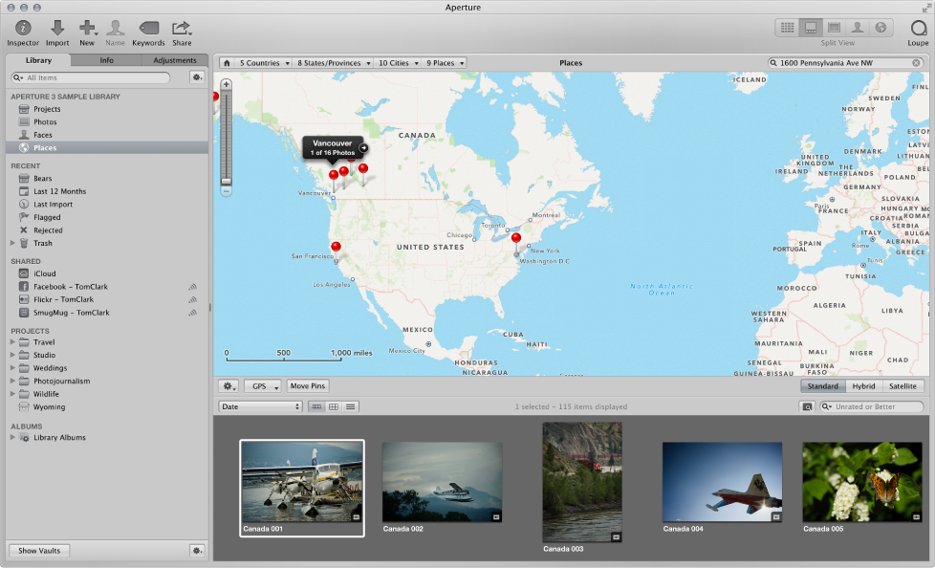Switch map to Satellite view
935x568 pixels.
point(902,385)
